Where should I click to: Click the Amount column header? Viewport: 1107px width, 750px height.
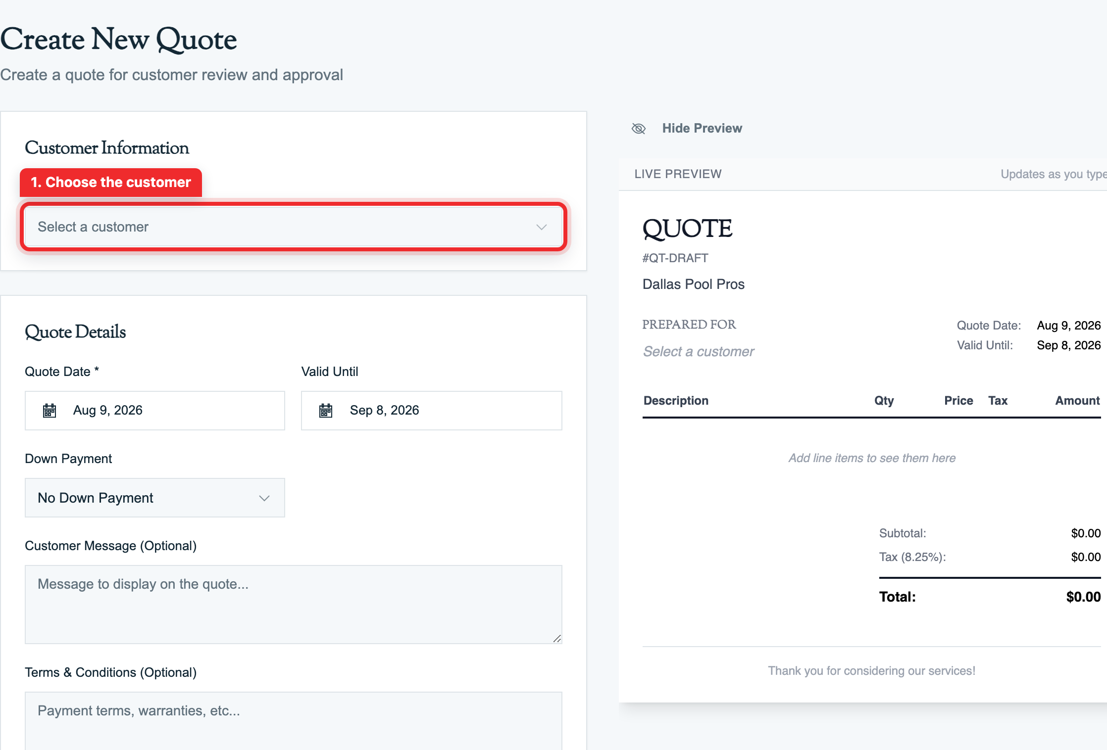1077,401
